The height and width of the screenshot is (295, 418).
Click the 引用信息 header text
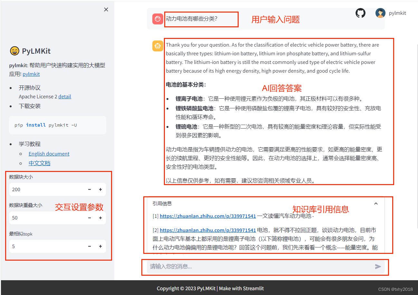click(162, 203)
